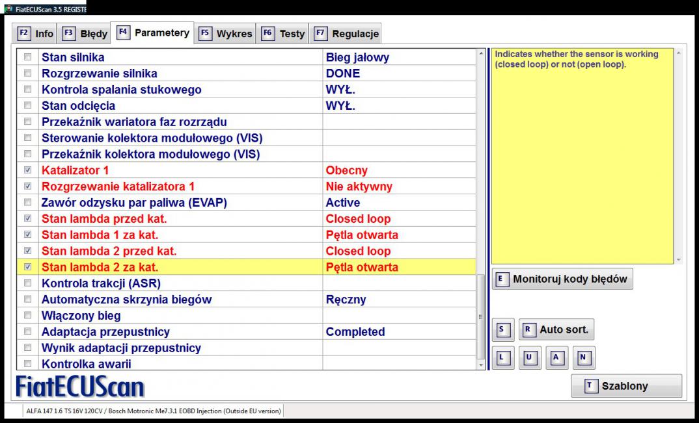Uncheck Stan lambda 2 za kat. checkbox
The image size is (699, 423).
[x=27, y=267]
